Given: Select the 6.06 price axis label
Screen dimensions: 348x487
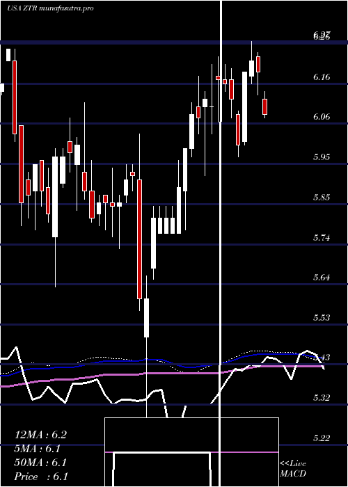Looking at the screenshot, I should (322, 116).
